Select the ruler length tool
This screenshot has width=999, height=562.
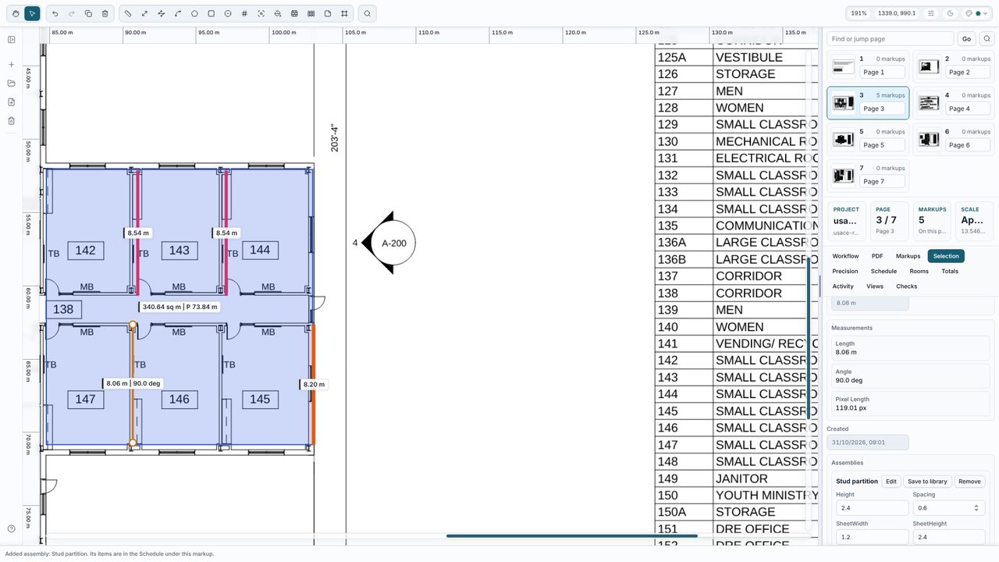point(128,13)
